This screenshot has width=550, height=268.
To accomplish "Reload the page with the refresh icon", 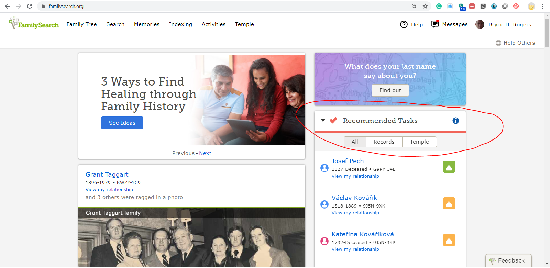I will 30,6.
